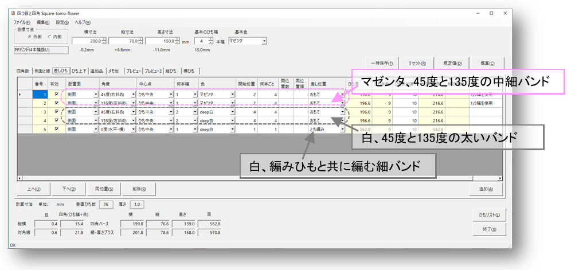Viewport: 575px width, 270px height.
Task: Open row 5 何本幅 dropdown
Action: click(x=195, y=129)
